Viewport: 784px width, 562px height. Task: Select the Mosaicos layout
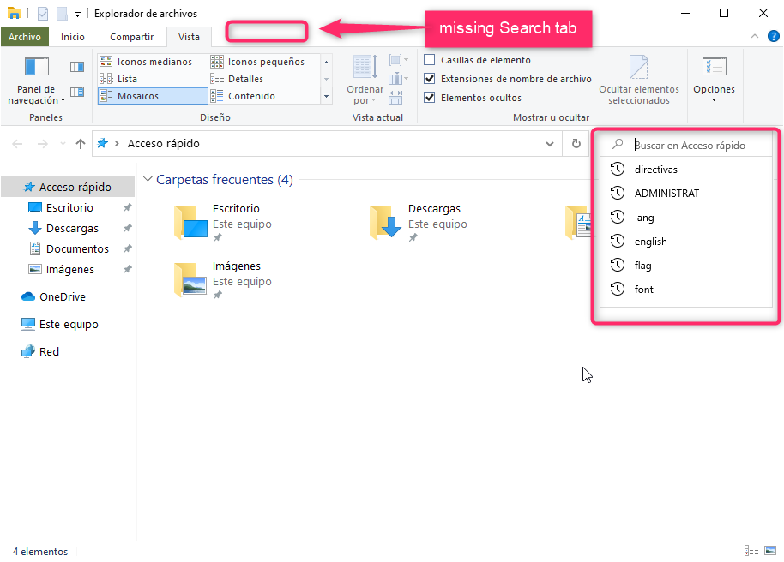153,96
